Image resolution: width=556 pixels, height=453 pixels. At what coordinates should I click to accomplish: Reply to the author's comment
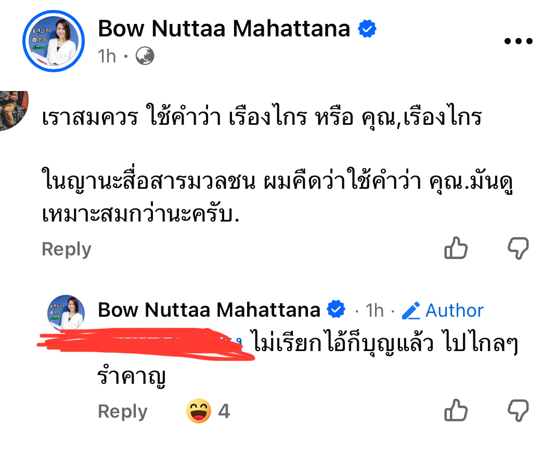click(123, 412)
